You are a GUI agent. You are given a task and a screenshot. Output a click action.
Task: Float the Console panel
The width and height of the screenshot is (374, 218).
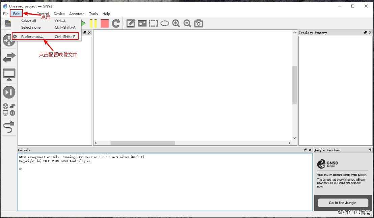pyautogui.click(x=305, y=150)
